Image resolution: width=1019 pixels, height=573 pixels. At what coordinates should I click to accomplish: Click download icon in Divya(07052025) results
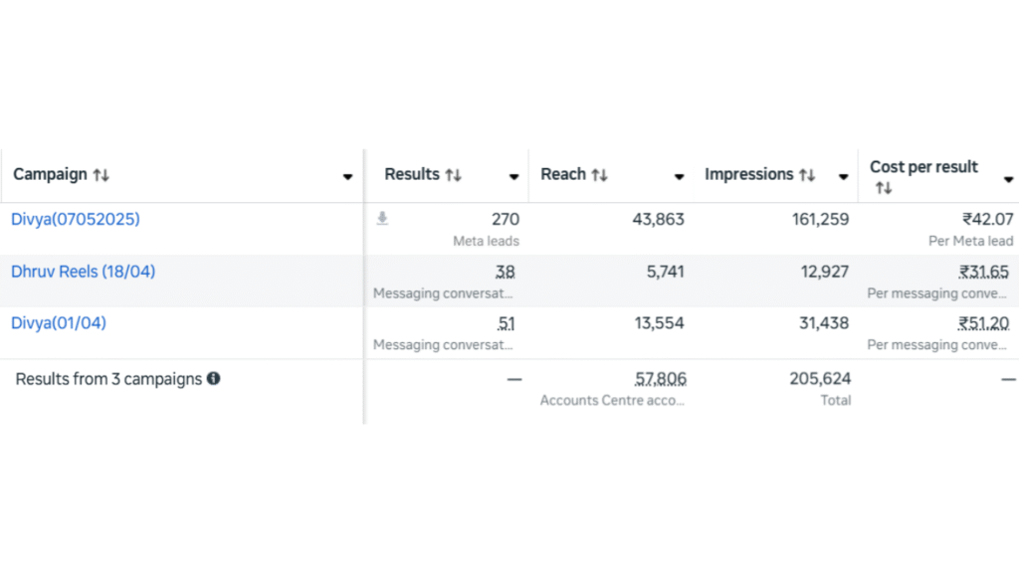(382, 219)
